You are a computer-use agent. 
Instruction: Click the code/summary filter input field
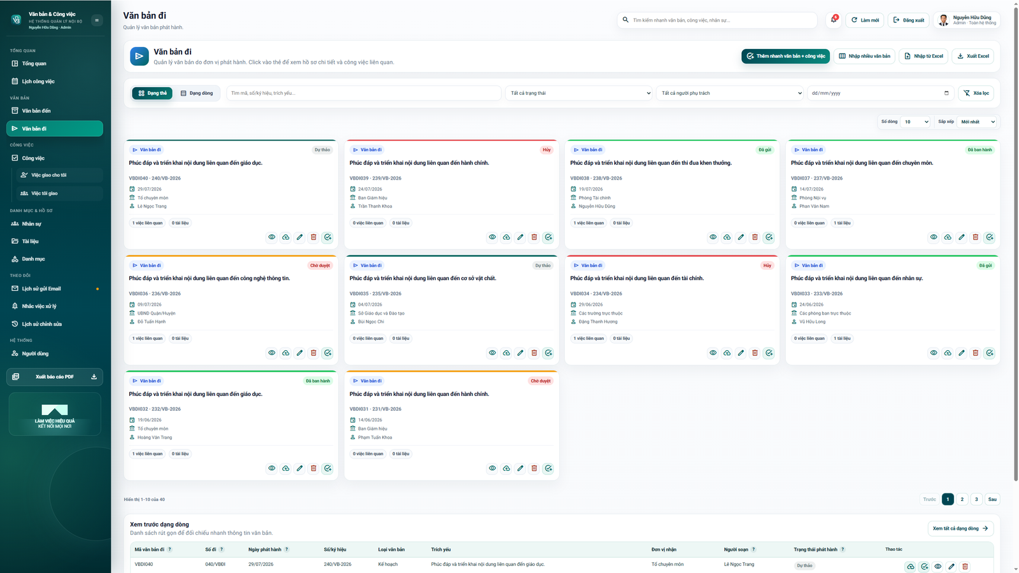364,93
